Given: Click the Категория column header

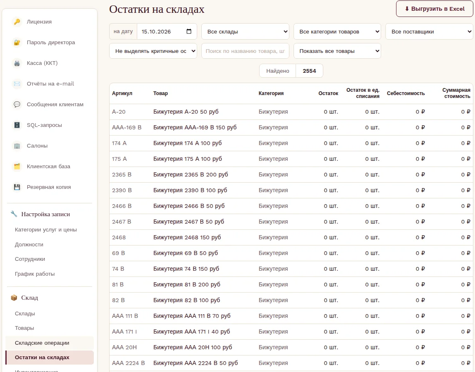Looking at the screenshot, I should click(271, 93).
